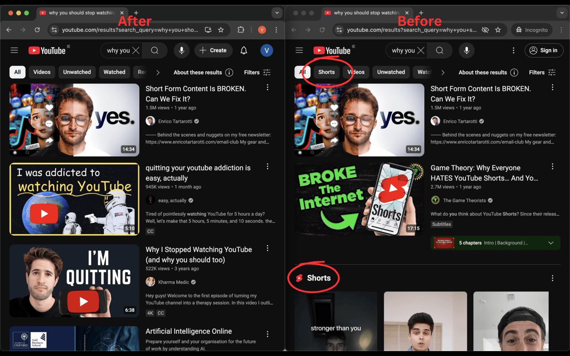Click About these results info icon, After window
570x356 pixels.
pyautogui.click(x=229, y=72)
